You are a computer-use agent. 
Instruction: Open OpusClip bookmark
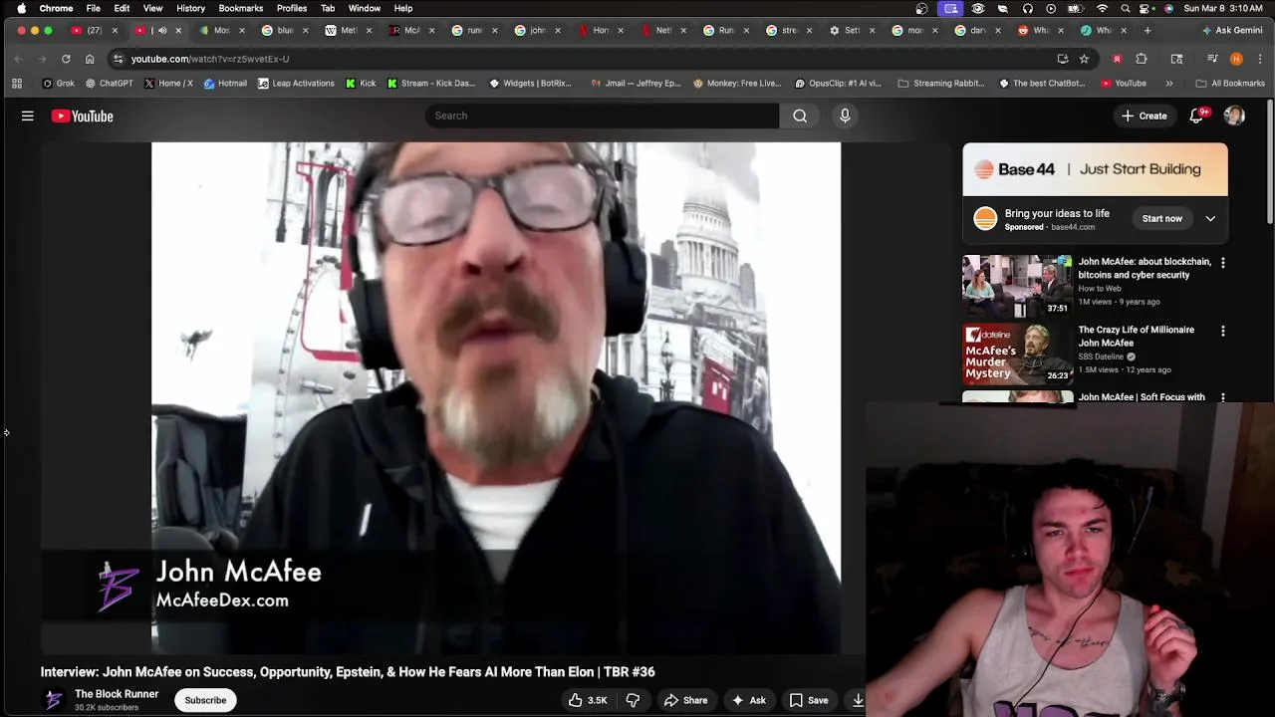point(839,84)
